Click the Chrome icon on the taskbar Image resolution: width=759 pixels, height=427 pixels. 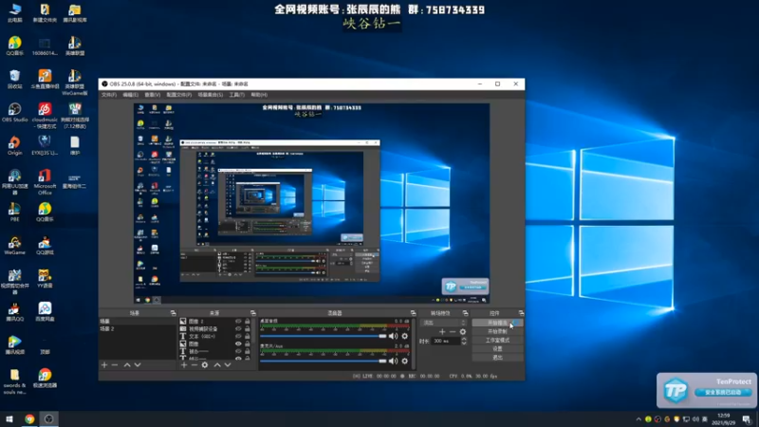pyautogui.click(x=29, y=419)
